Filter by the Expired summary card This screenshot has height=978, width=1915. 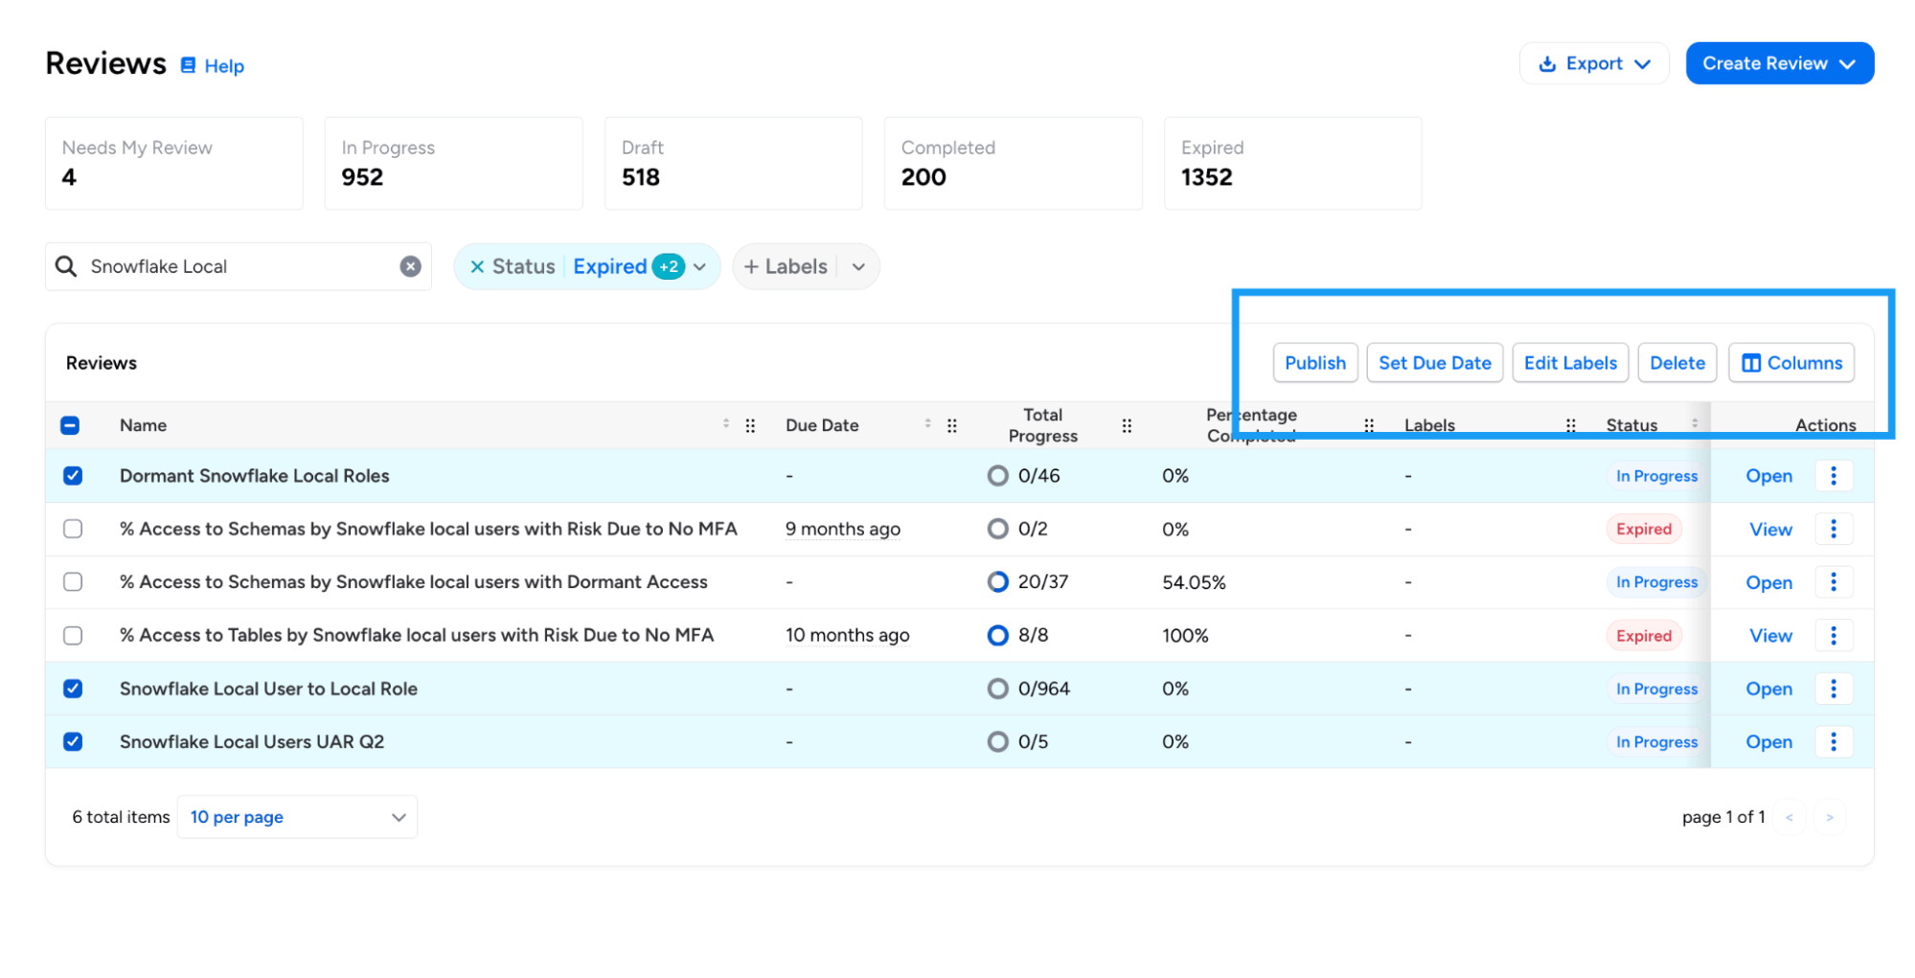(1291, 163)
